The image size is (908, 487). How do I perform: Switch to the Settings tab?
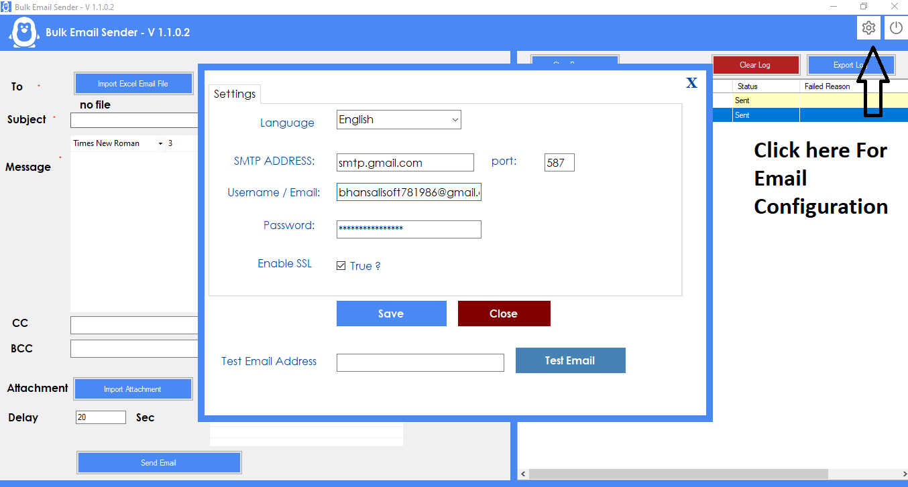pyautogui.click(x=234, y=94)
